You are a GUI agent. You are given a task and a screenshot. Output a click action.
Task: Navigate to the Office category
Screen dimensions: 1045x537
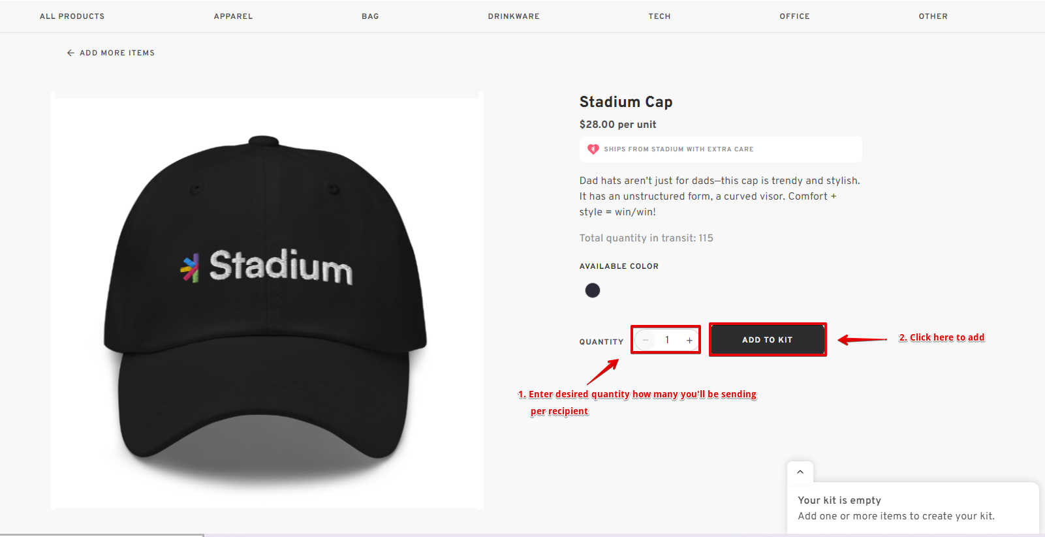(x=794, y=16)
